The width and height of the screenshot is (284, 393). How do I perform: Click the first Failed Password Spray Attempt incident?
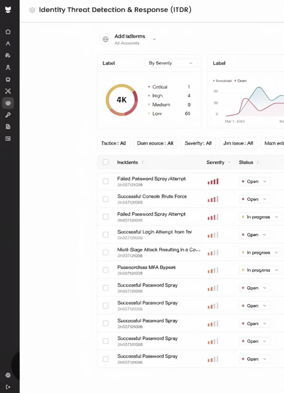(151, 179)
